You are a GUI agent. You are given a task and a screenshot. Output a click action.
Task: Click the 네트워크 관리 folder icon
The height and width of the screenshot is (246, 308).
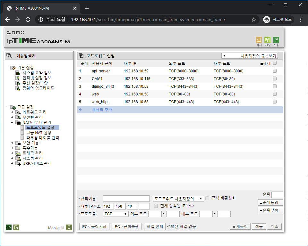(x=18, y=112)
